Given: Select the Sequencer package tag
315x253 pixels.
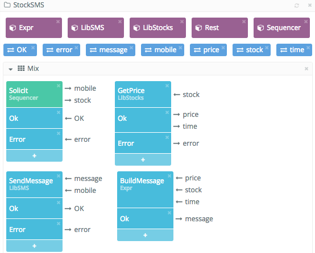Looking at the screenshot, I should pos(281,28).
